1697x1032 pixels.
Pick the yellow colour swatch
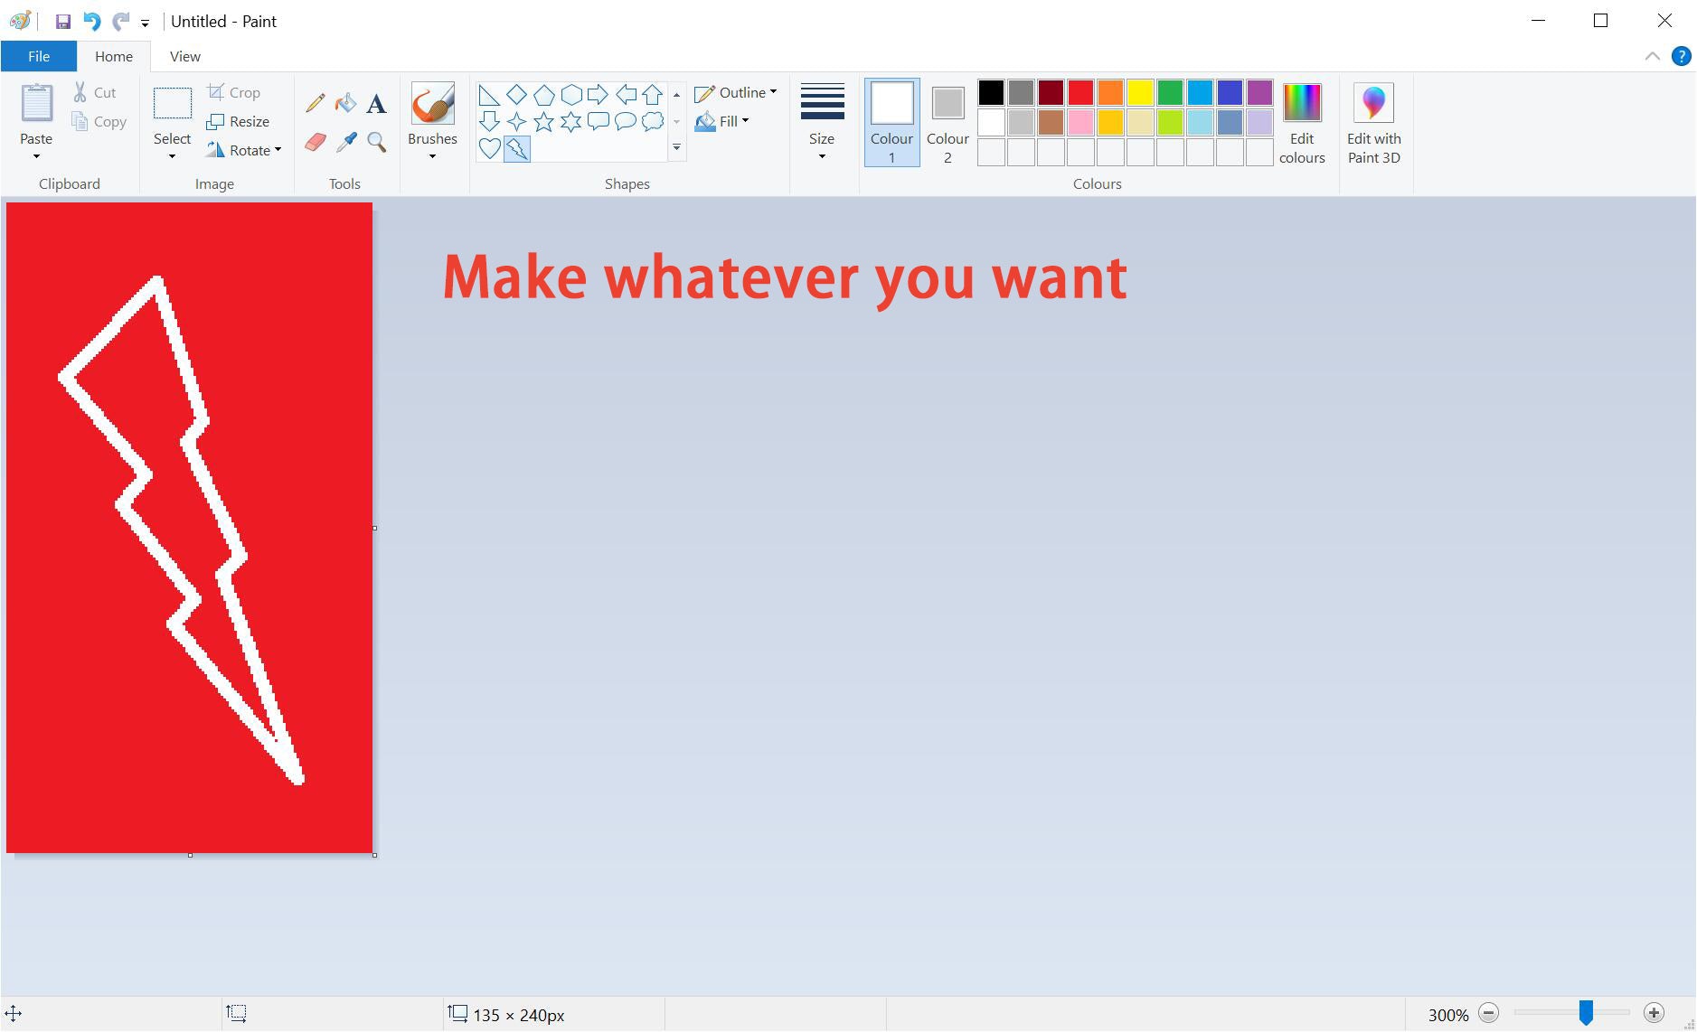pyautogui.click(x=1140, y=92)
